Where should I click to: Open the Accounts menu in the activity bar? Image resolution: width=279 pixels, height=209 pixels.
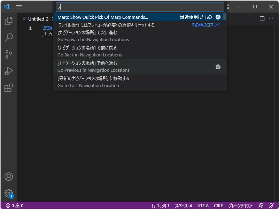pos(9,177)
